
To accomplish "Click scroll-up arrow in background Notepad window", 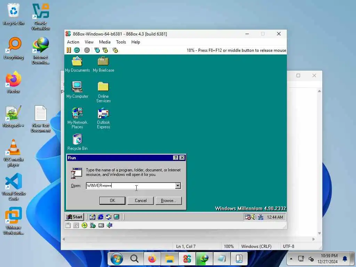I will click(x=319, y=91).
